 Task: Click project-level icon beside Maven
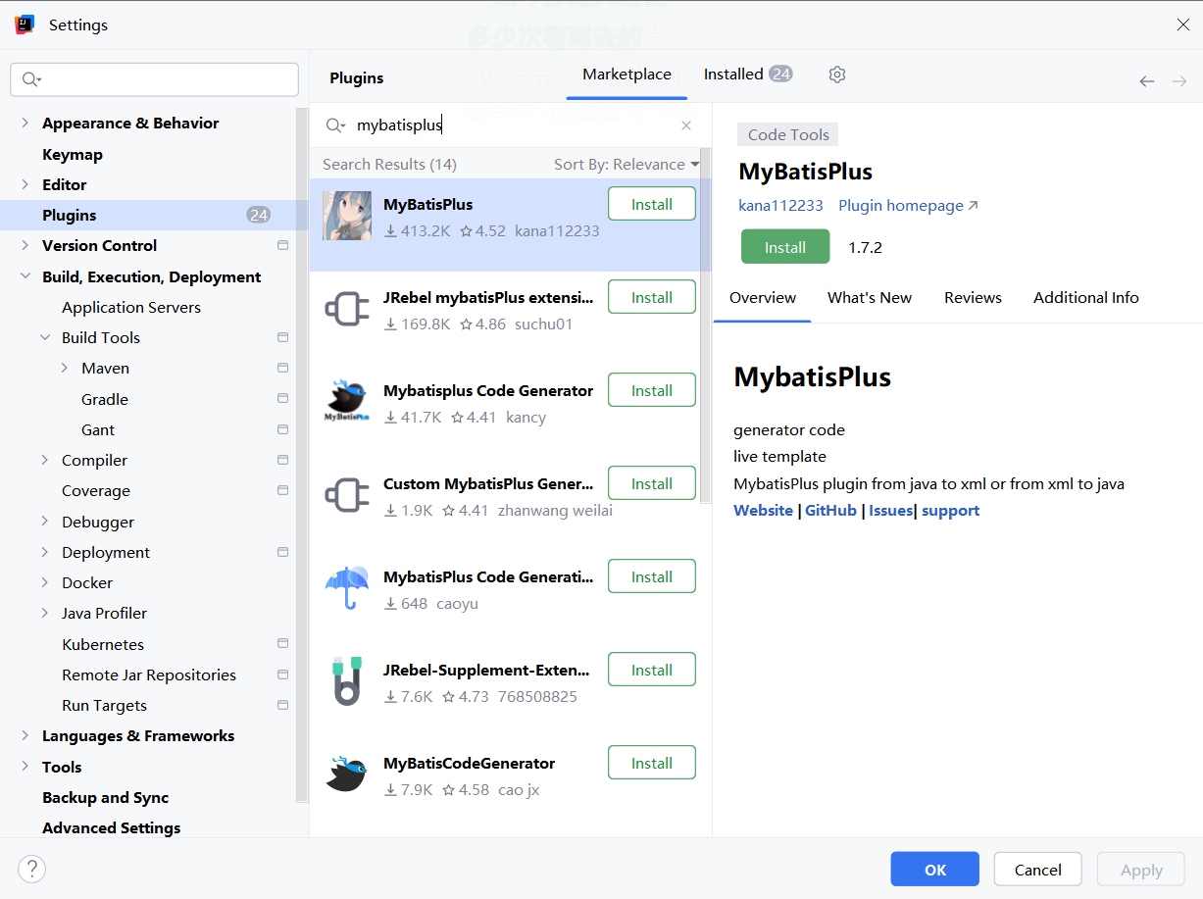(282, 368)
